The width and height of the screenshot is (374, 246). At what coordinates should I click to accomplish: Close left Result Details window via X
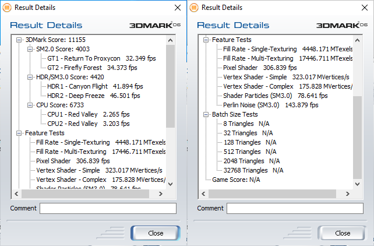[x=178, y=8]
